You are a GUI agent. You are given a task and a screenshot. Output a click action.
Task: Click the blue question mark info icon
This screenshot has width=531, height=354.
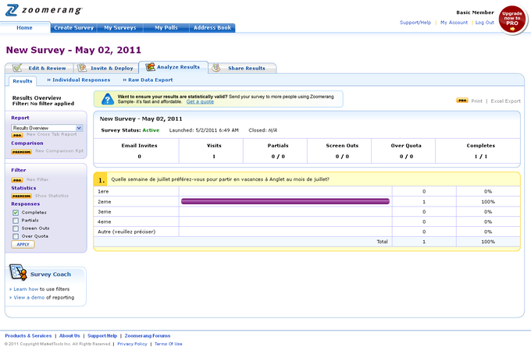click(109, 99)
